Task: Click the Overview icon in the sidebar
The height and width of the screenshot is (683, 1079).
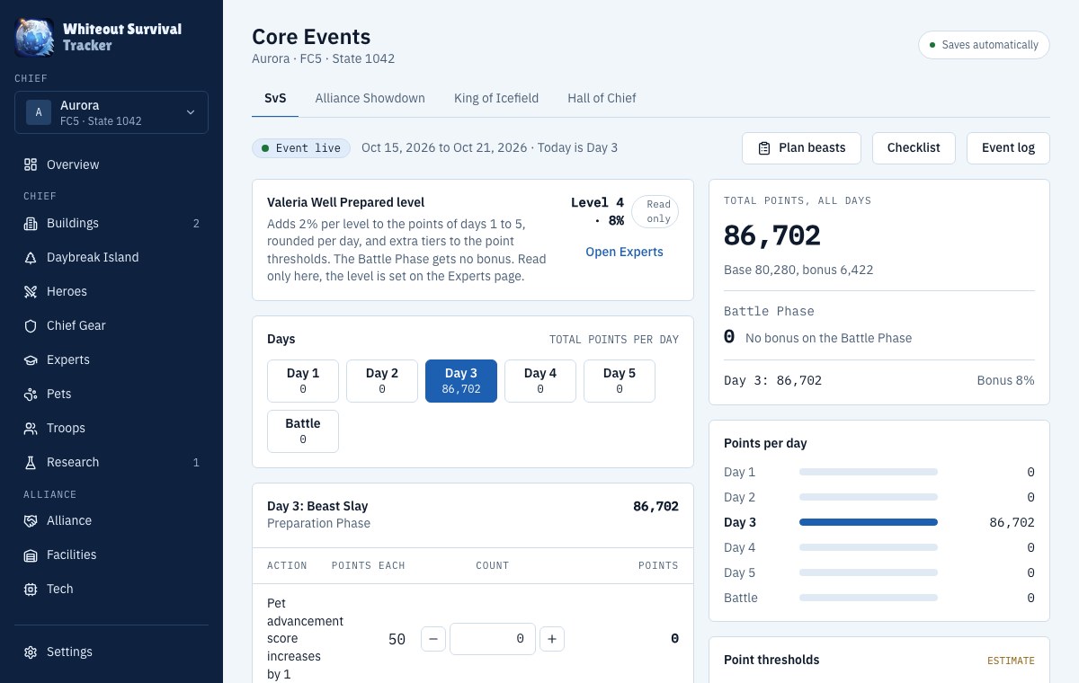Action: click(31, 164)
